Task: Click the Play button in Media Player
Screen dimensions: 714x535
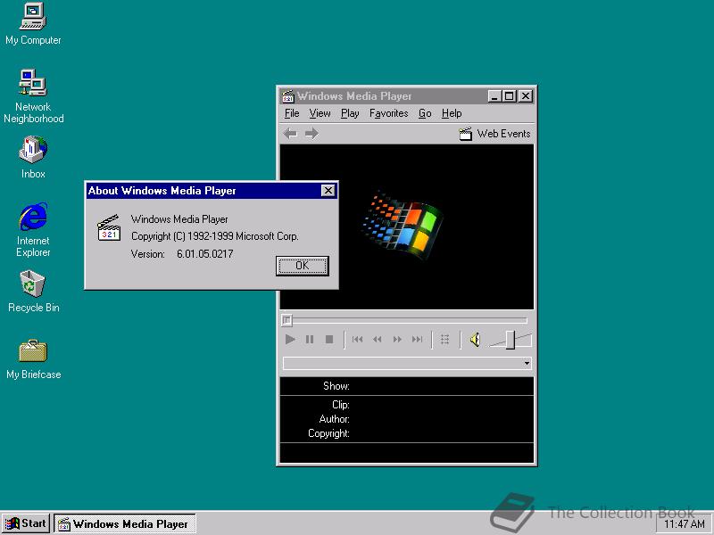Action: (290, 340)
